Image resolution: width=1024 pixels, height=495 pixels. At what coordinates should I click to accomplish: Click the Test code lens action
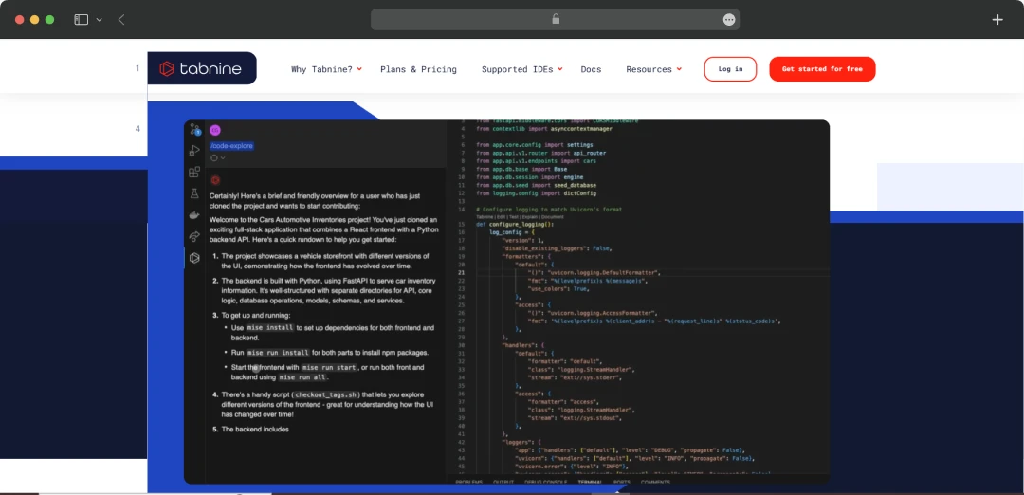513,217
